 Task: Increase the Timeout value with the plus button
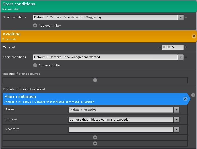(186, 47)
